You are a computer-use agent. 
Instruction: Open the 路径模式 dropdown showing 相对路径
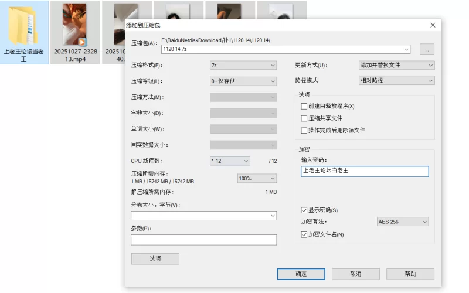(x=397, y=80)
